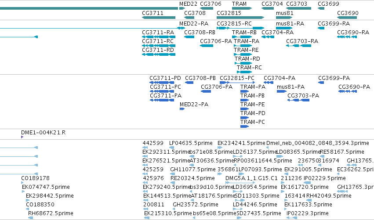Image resolution: width=374 pixels, height=220 pixels.
Task: Click the DME1-004K21.R feature label
Action: point(43,133)
